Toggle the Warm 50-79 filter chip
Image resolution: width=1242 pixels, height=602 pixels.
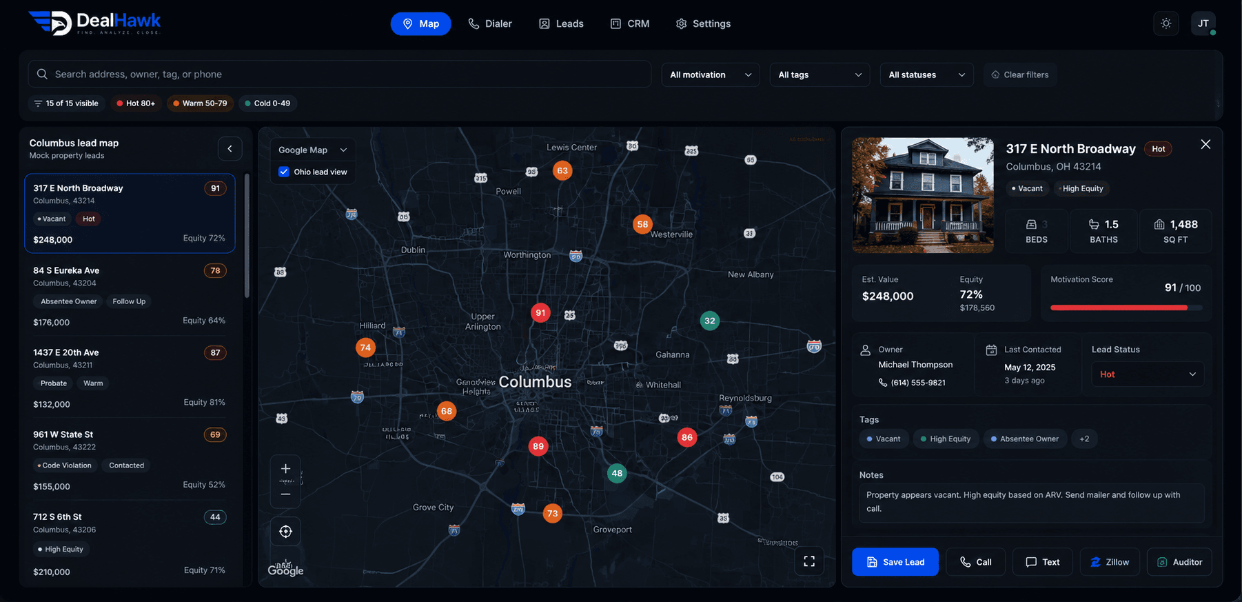[x=200, y=103]
